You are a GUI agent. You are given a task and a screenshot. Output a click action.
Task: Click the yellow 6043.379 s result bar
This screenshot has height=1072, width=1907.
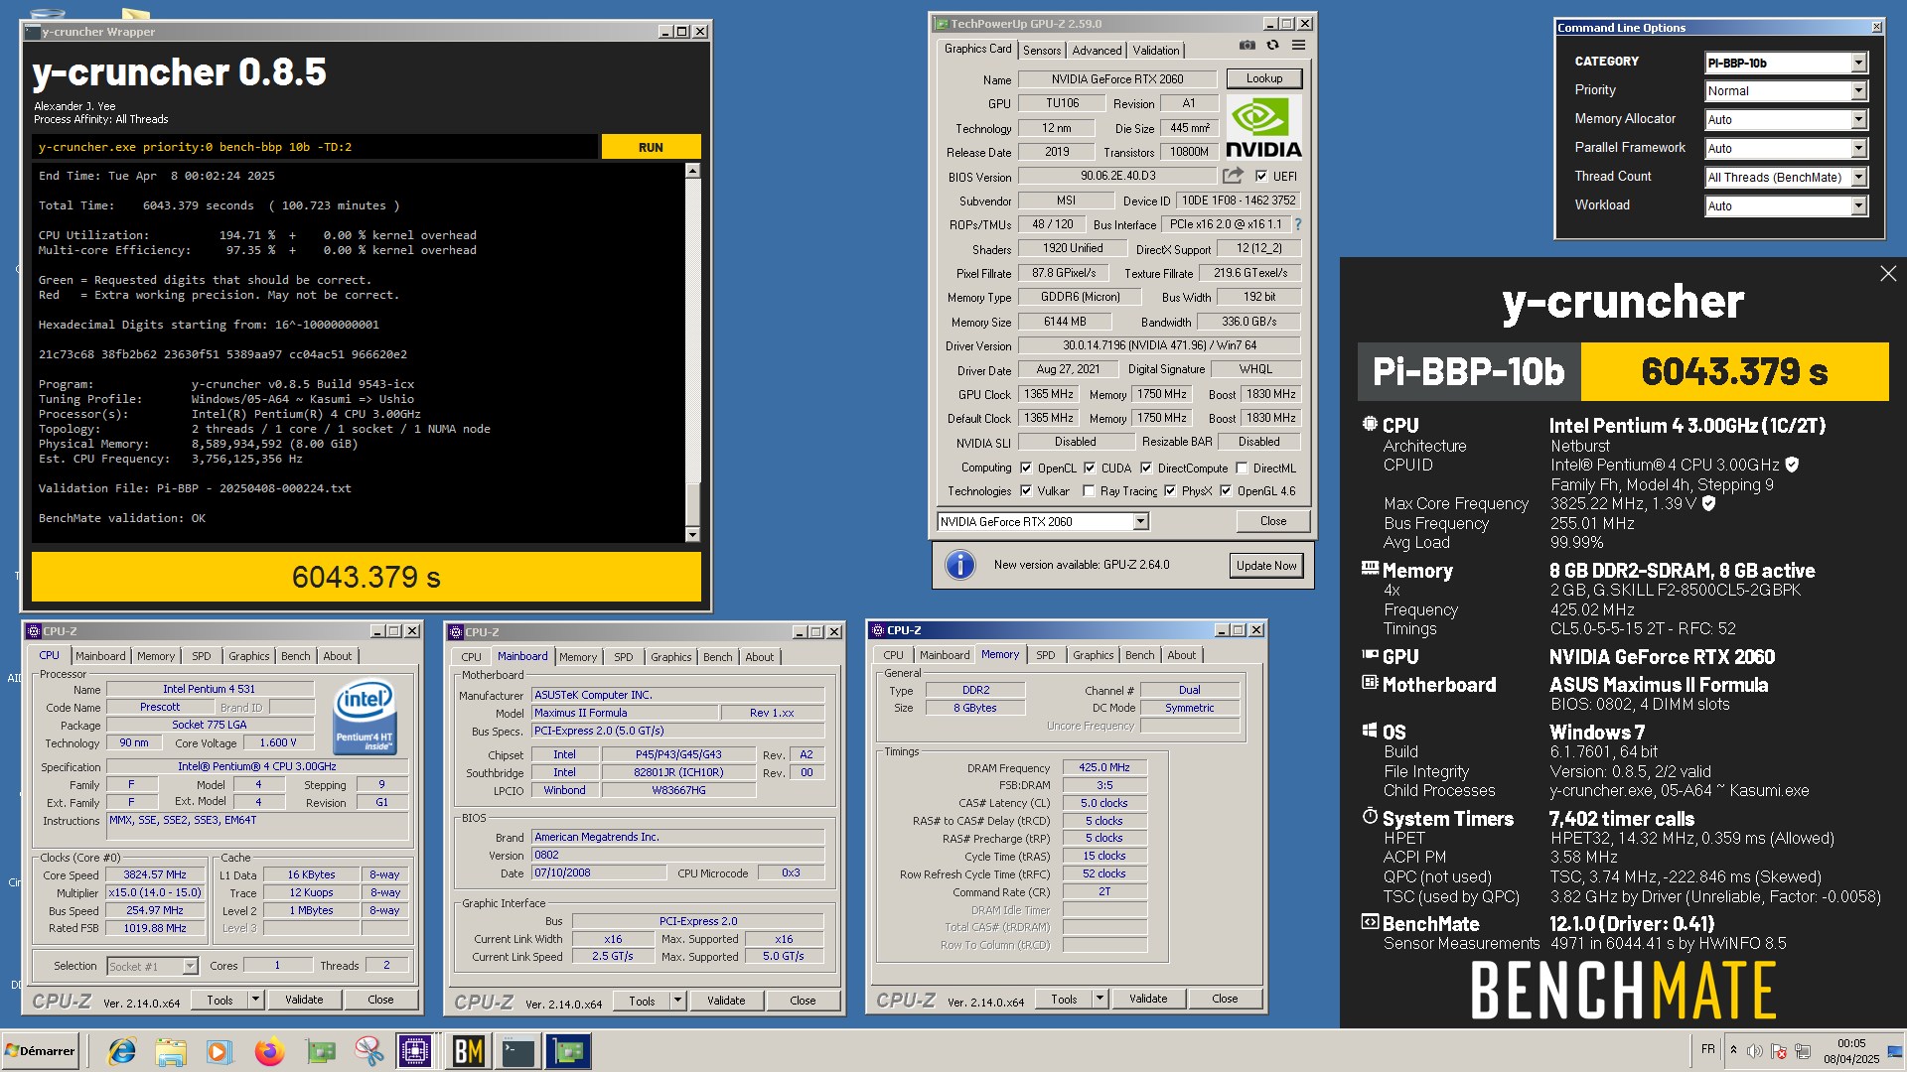coord(367,577)
